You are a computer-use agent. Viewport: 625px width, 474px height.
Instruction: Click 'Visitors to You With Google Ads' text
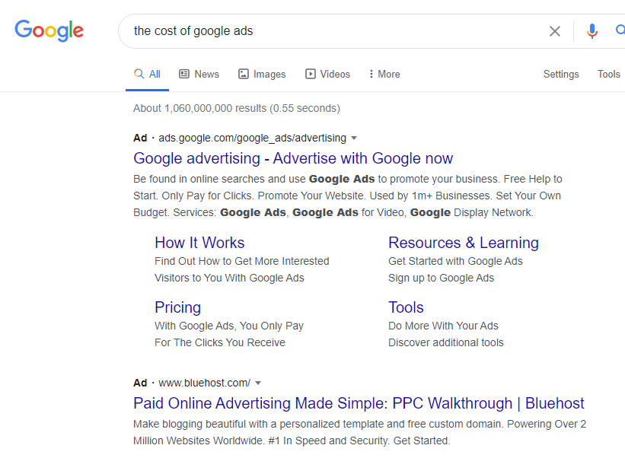tap(229, 278)
